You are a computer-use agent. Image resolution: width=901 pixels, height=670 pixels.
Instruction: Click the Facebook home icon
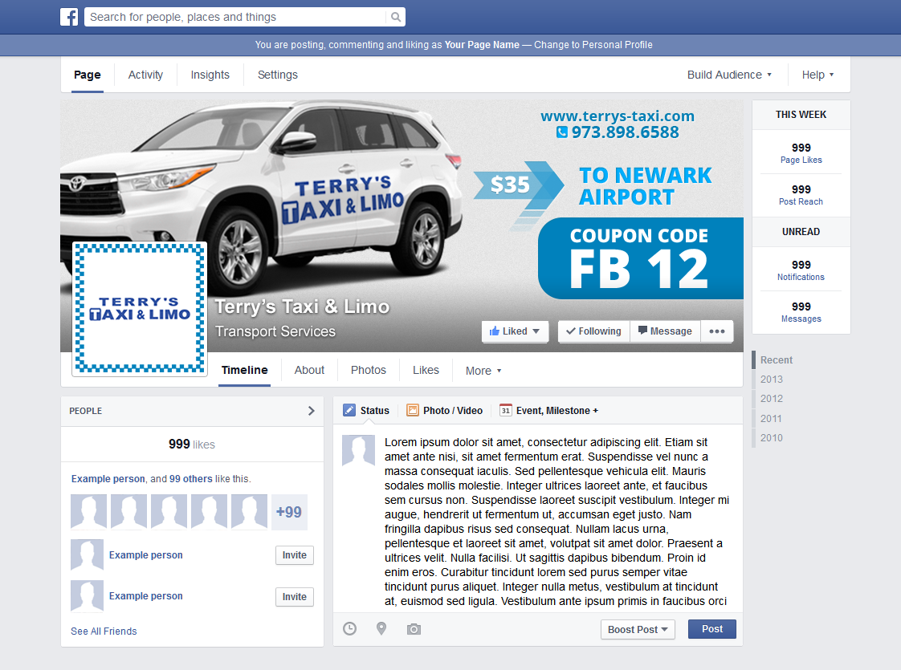tap(69, 16)
